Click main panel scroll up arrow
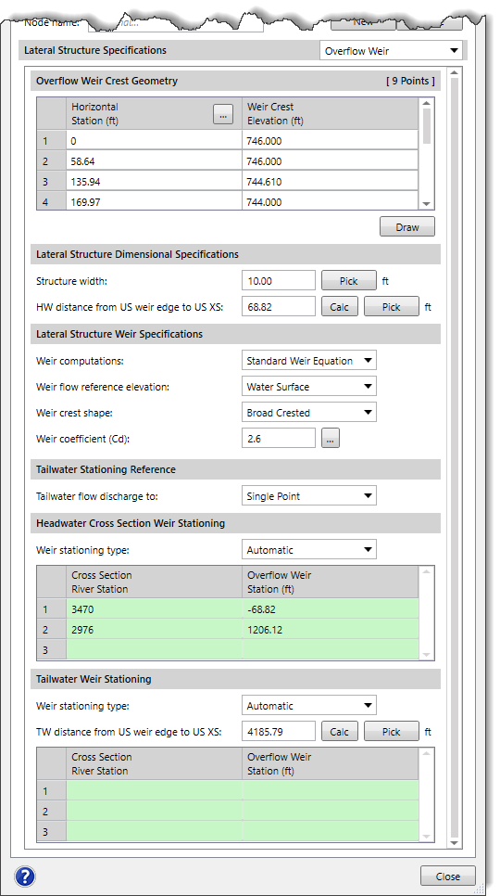Viewport: 500px width, 896px height. tap(455, 72)
